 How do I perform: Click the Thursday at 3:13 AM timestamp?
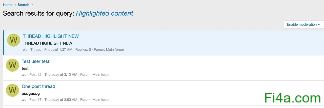pyautogui.click(x=61, y=75)
